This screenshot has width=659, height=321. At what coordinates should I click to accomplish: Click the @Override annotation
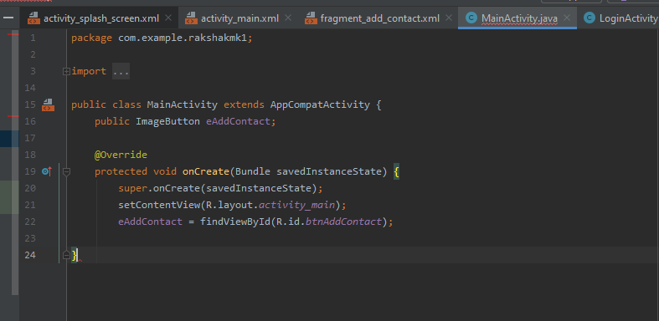point(121,155)
